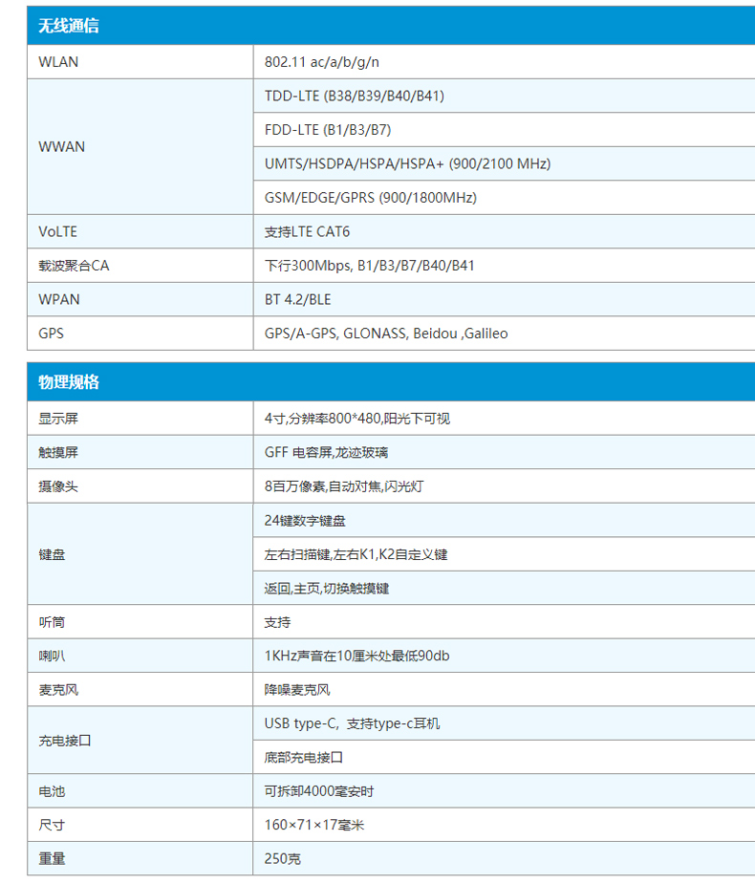Click the 802.11 ac/a/b/g/n value
The height and width of the screenshot is (884, 755).
(x=322, y=62)
